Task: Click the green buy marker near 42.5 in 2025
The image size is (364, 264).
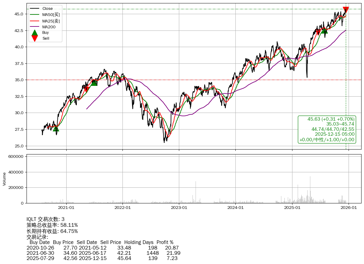Action: pos(324,30)
